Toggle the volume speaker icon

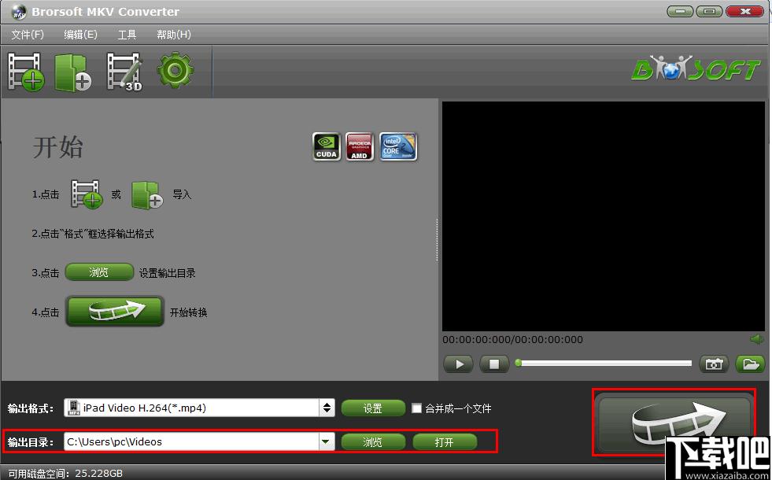click(757, 339)
